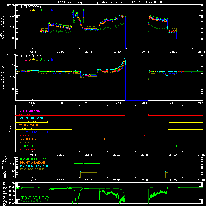
Task: Click FRONT SEGMENTS legend in the livetime plot
Action: click(35, 198)
